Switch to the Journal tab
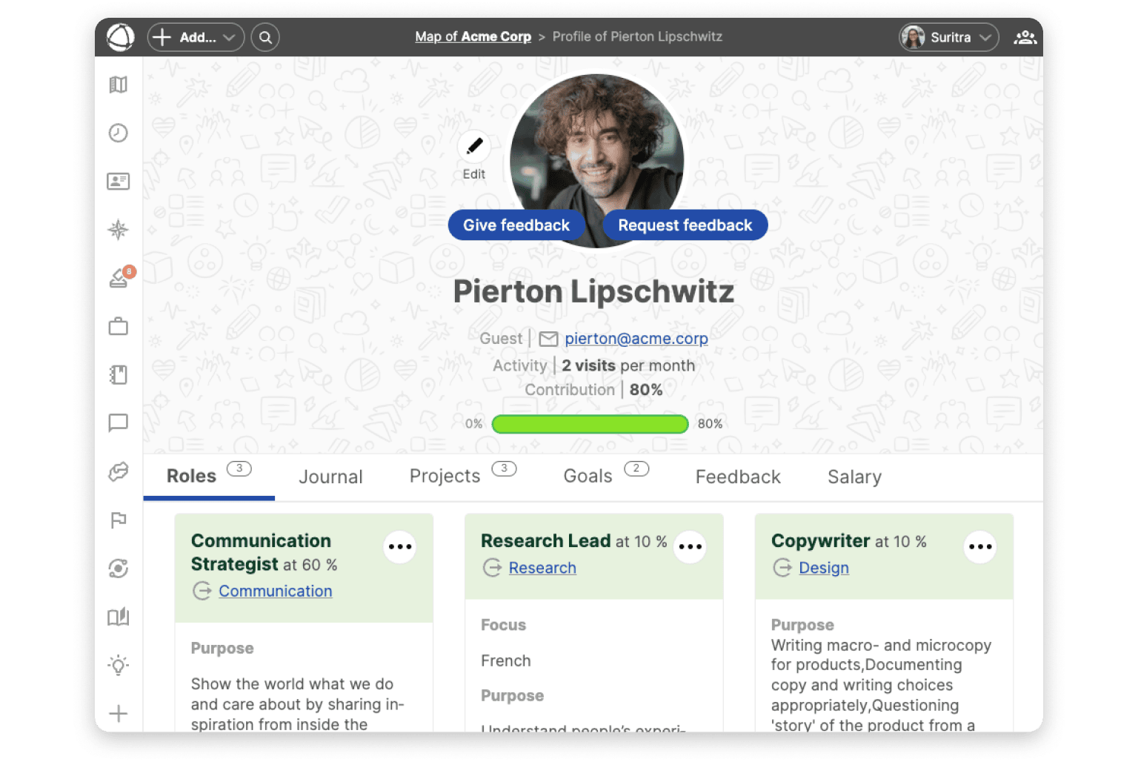This screenshot has height=762, width=1138. 330,477
